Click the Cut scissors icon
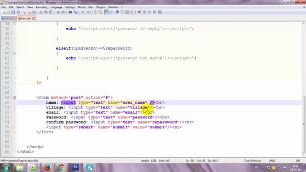Screen dimensions: 306x172 [41, 12]
